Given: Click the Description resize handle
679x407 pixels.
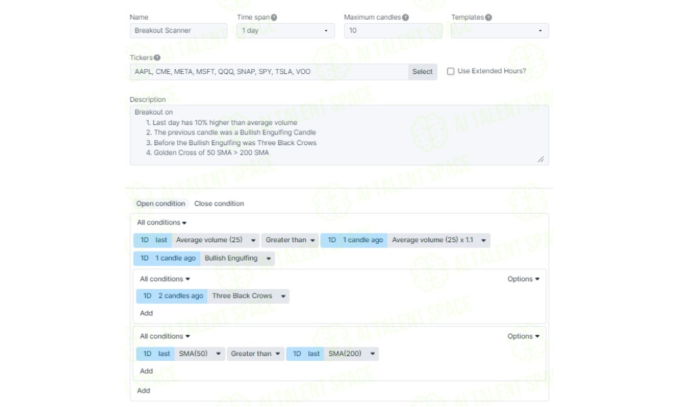Looking at the screenshot, I should click(541, 159).
